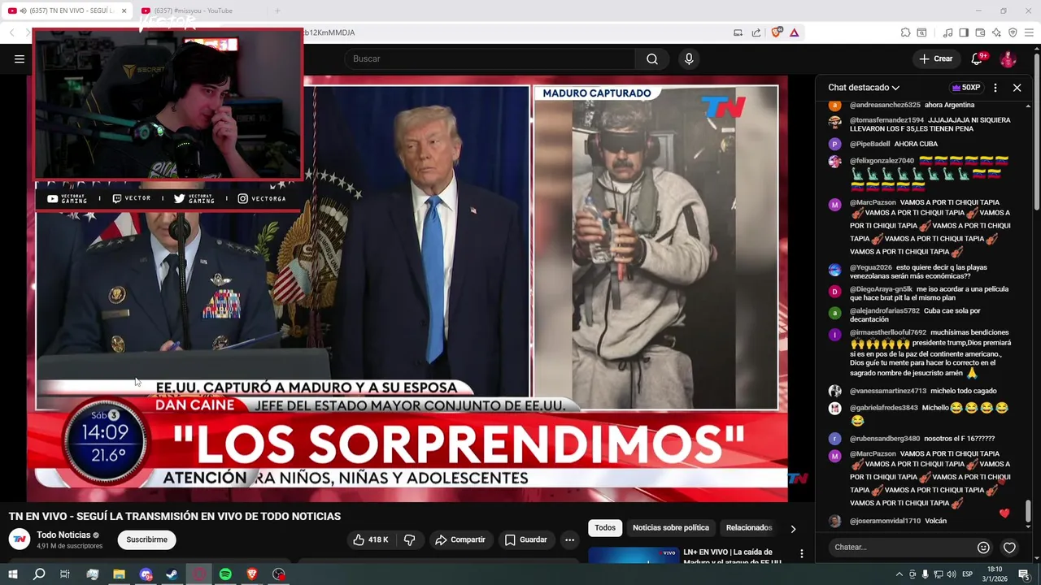This screenshot has height=585, width=1041.
Task: Open the Windows notification center icon
Action: pos(1024,574)
